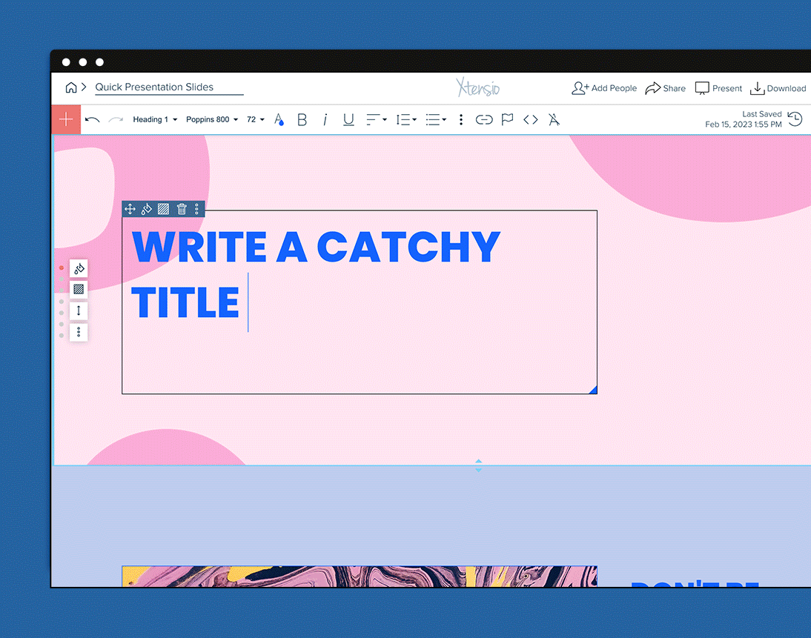811x638 pixels.
Task: Click the Share button
Action: (665, 88)
